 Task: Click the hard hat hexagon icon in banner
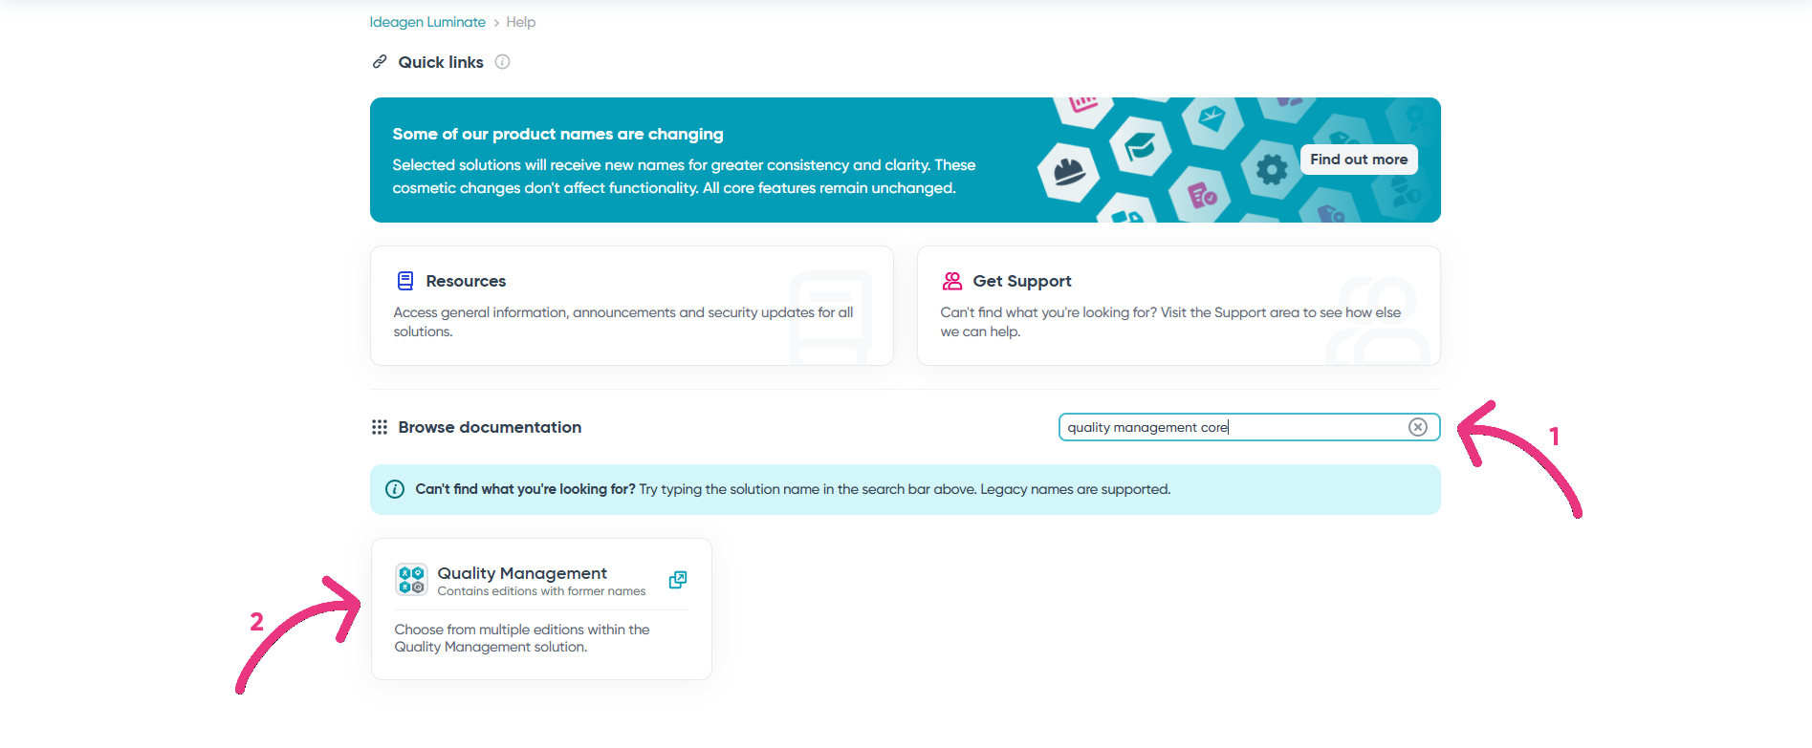click(x=1068, y=172)
